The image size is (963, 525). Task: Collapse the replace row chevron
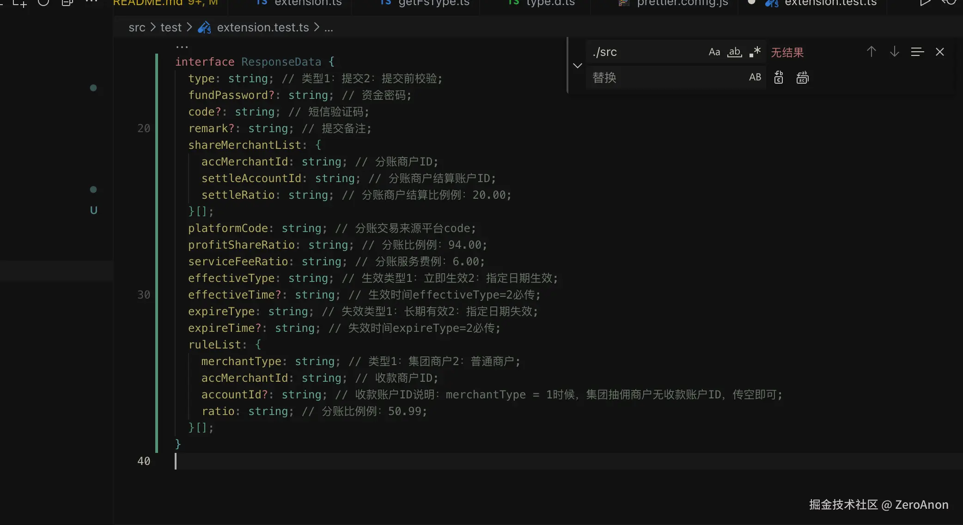[x=577, y=65]
